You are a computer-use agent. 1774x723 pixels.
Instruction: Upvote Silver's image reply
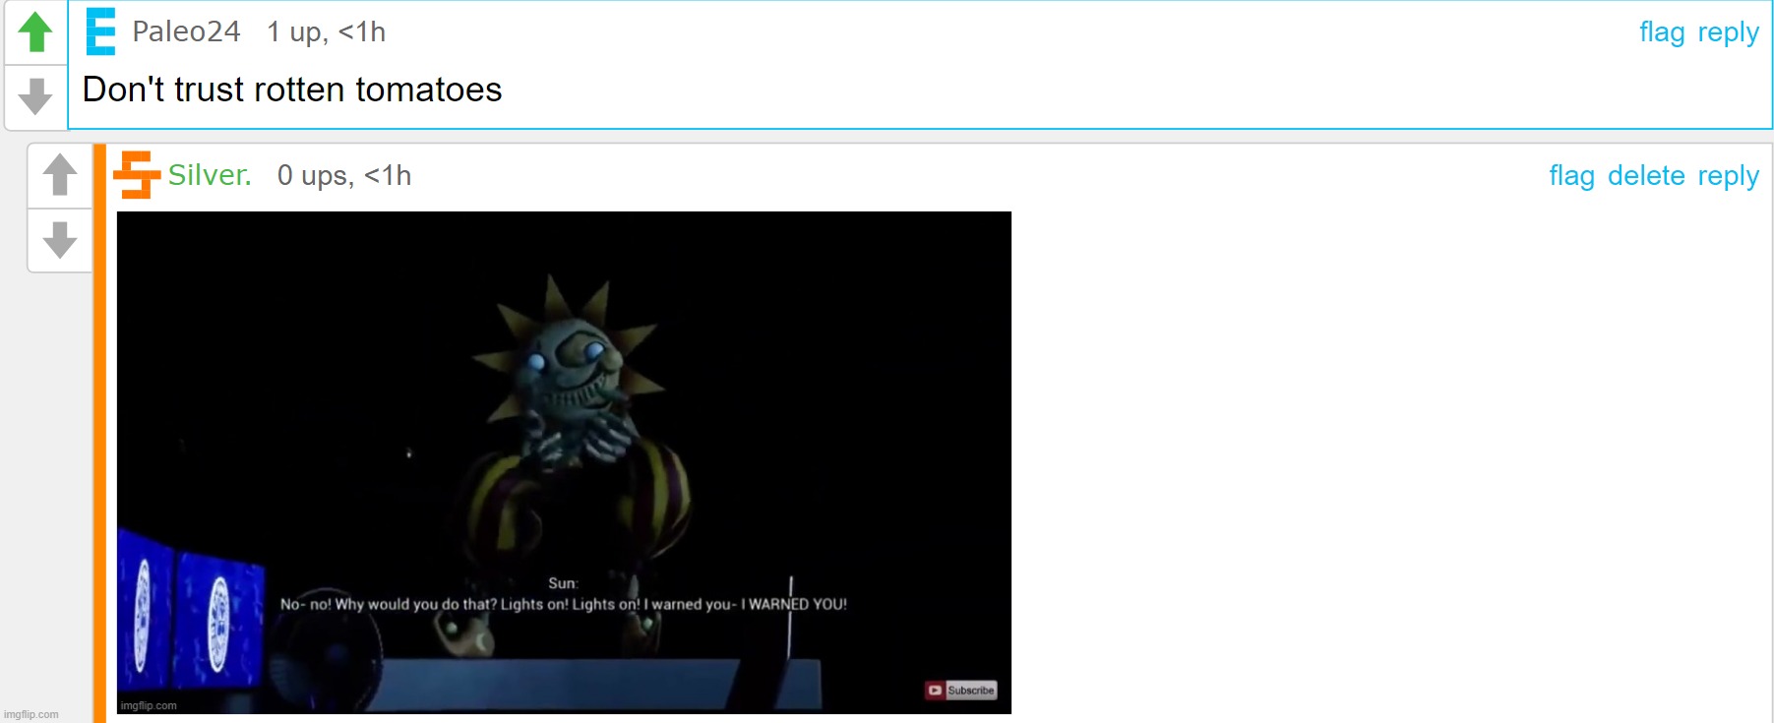[60, 175]
